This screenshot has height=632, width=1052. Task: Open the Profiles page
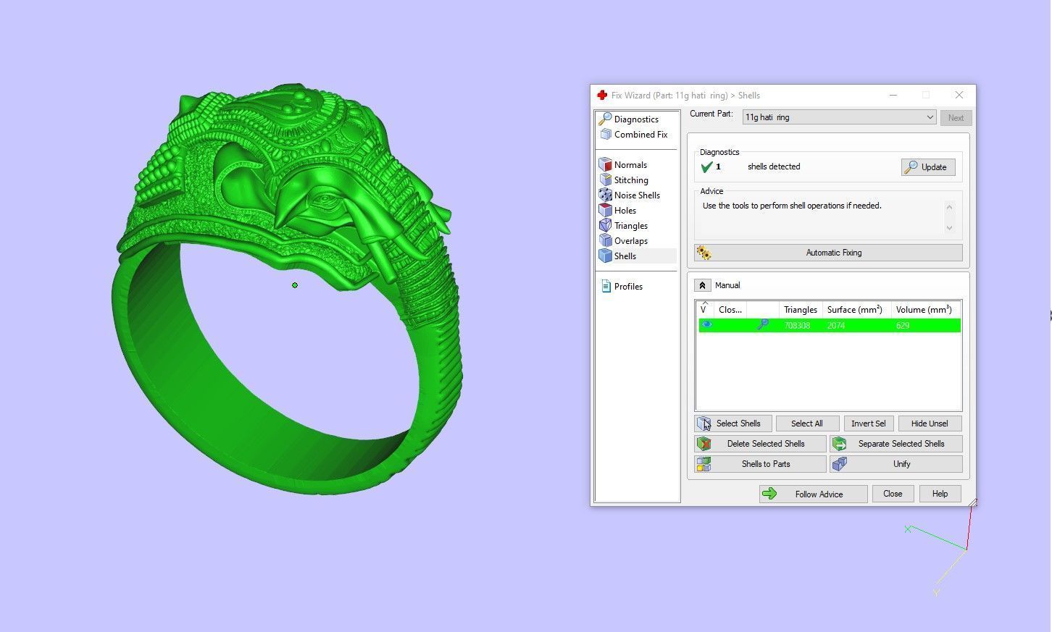[x=622, y=286]
